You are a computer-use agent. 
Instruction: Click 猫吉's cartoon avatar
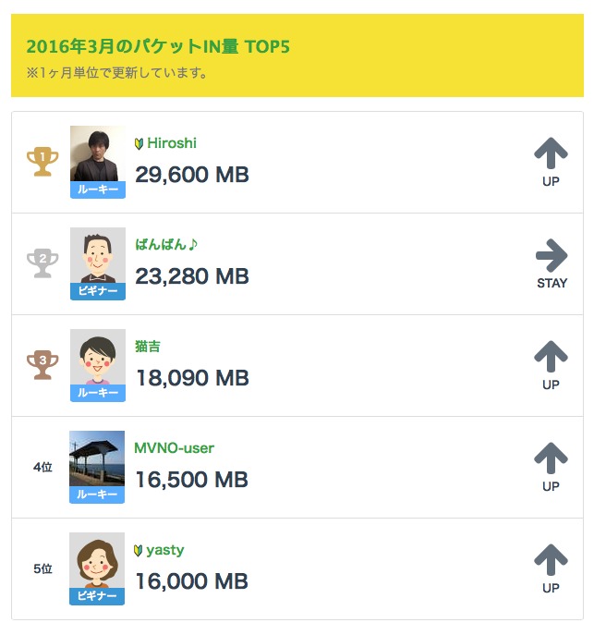pos(97,358)
